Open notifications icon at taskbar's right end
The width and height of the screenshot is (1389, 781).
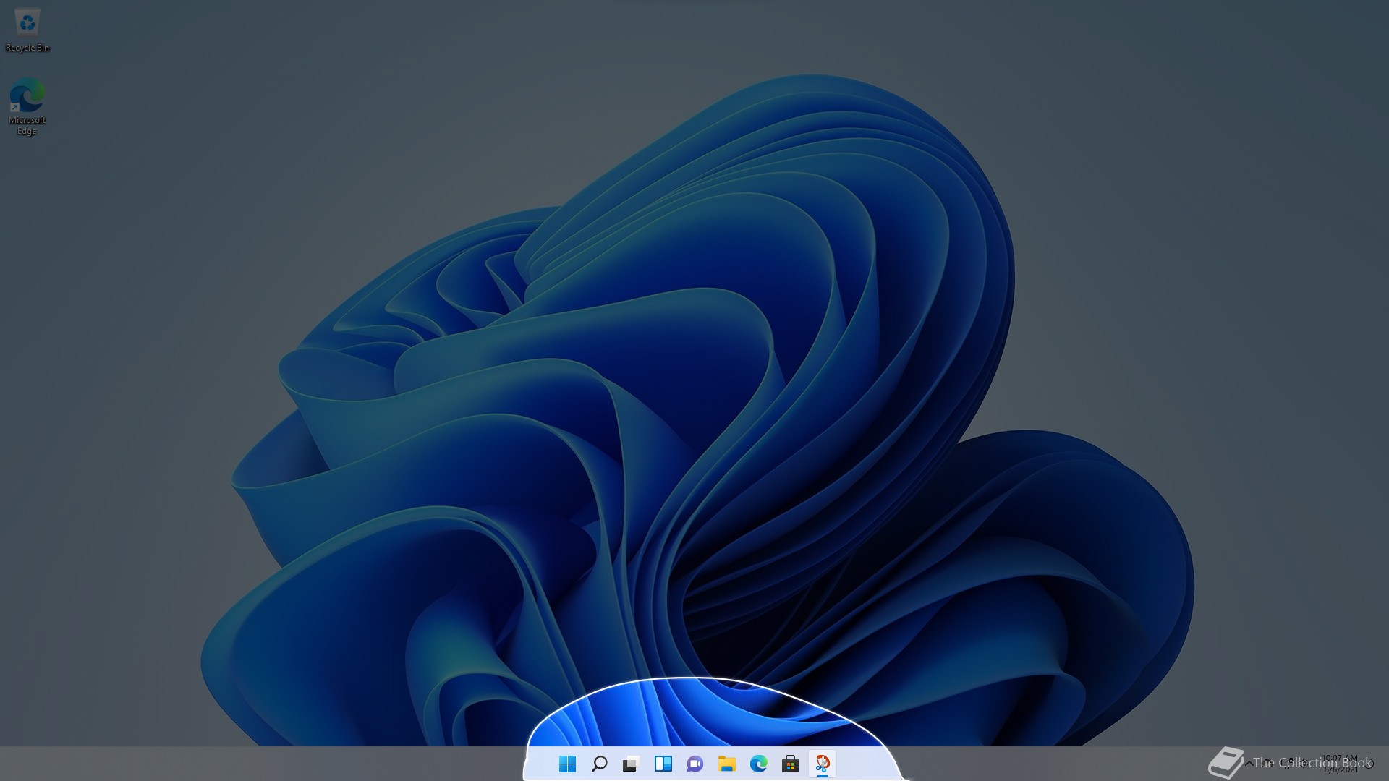[1369, 764]
